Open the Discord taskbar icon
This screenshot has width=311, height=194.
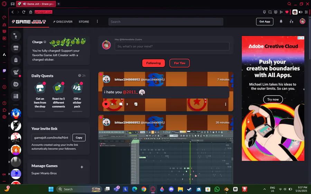pyautogui.click(x=171, y=189)
